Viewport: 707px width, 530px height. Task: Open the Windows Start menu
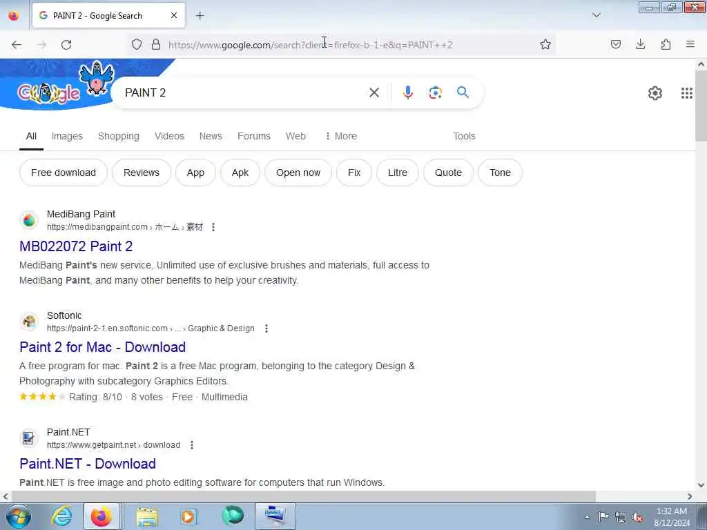[x=18, y=516]
